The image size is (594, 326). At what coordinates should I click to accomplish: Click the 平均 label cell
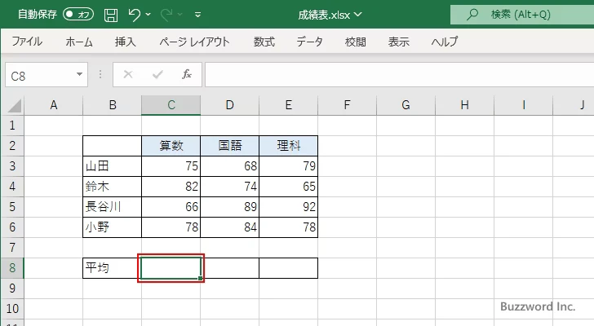(x=112, y=268)
